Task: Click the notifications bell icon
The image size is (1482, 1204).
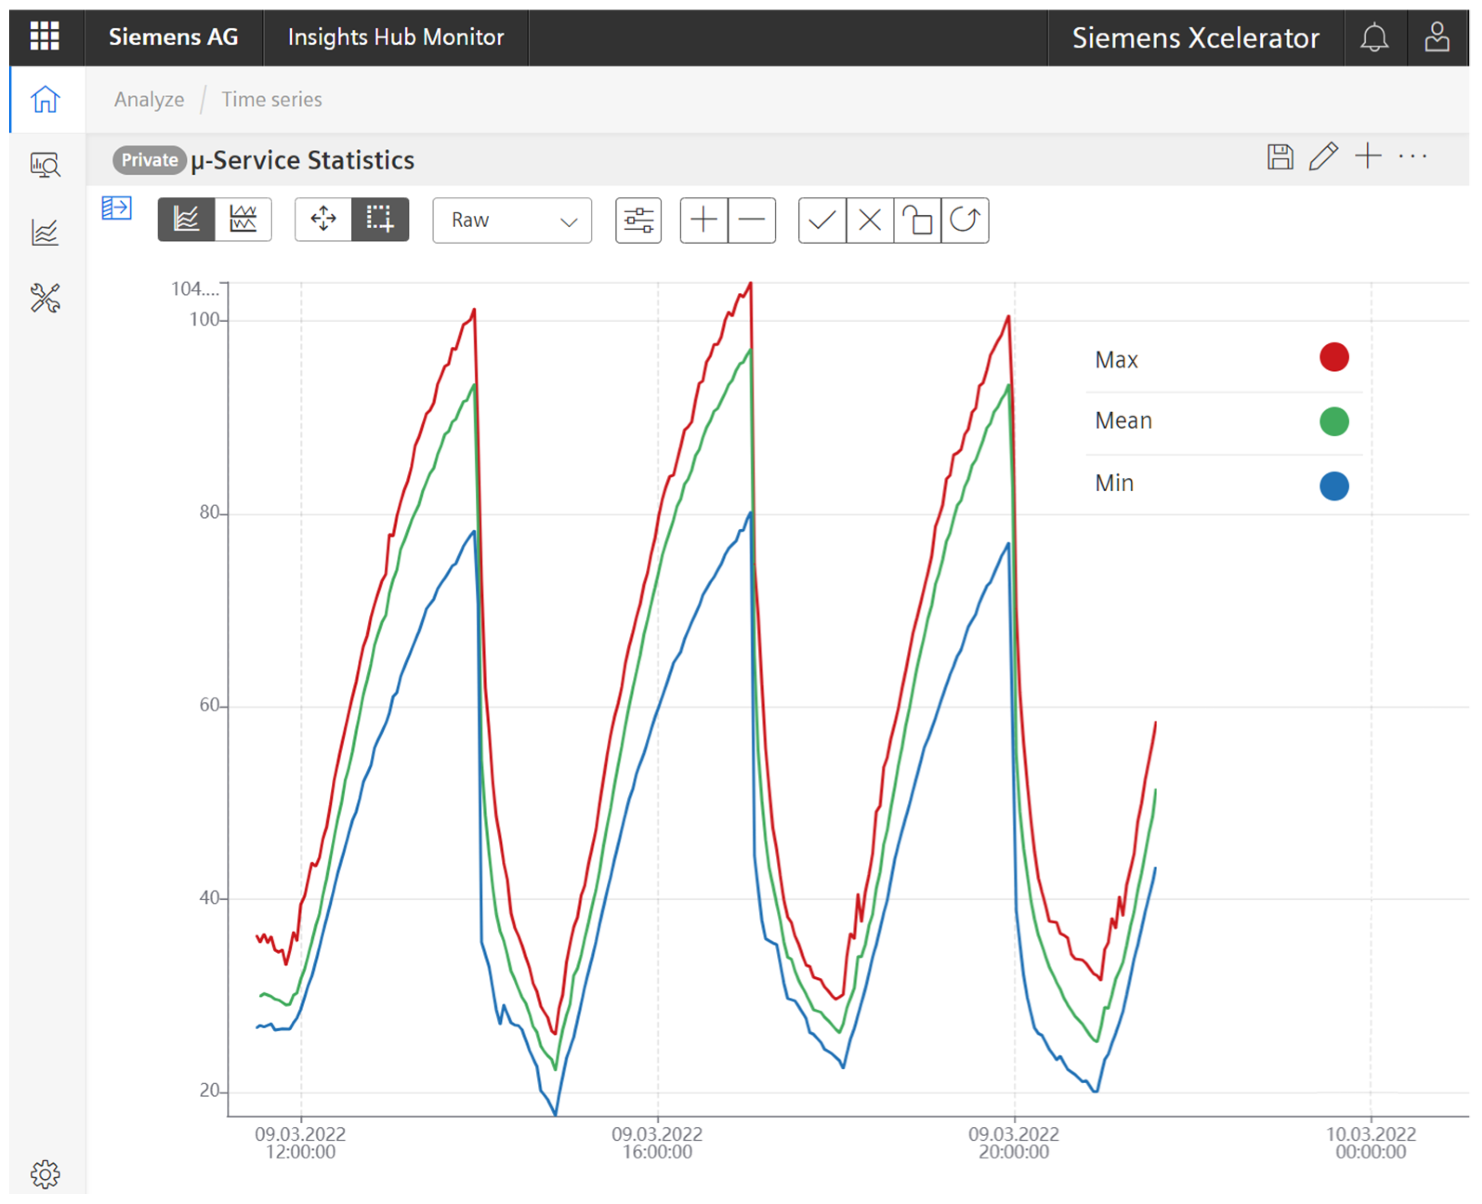Action: pyautogui.click(x=1374, y=38)
